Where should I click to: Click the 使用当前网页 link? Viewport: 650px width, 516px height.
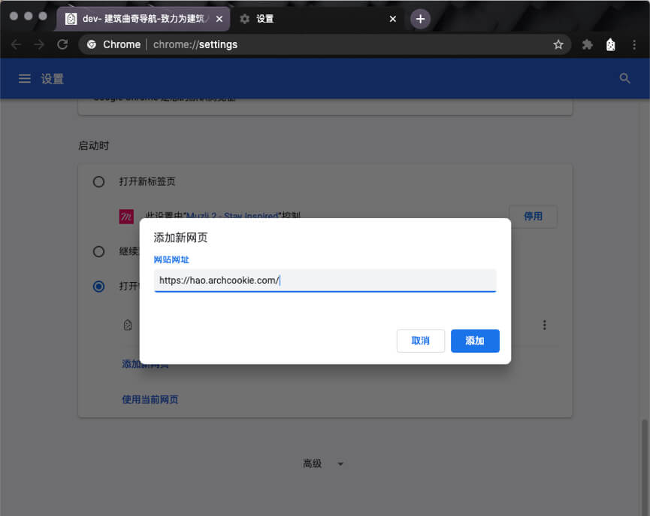[150, 399]
